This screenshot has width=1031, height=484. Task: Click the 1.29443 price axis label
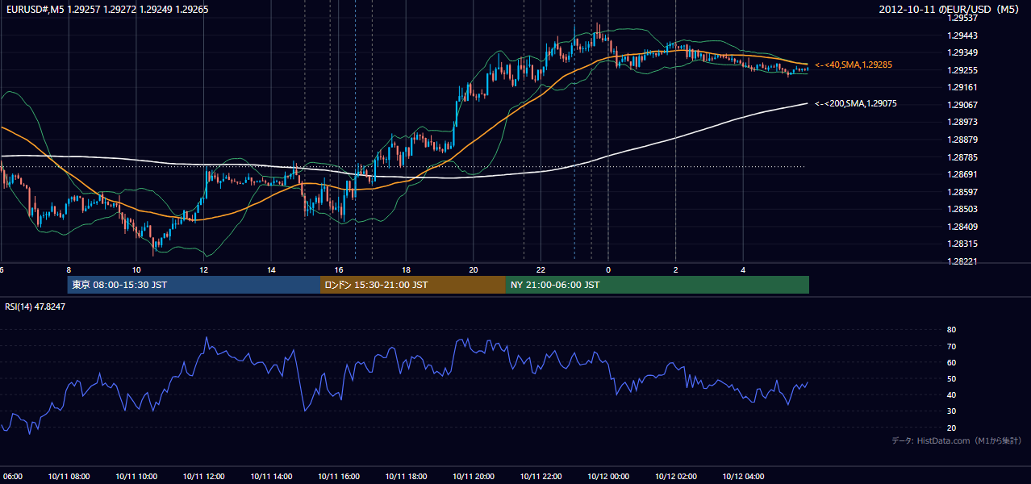click(x=961, y=35)
